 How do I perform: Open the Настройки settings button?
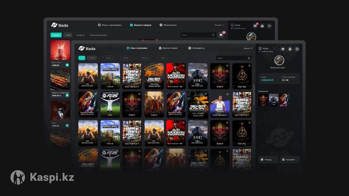point(289,159)
